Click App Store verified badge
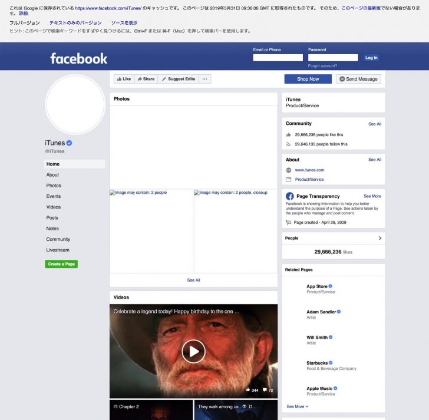429x420 pixels. click(331, 286)
